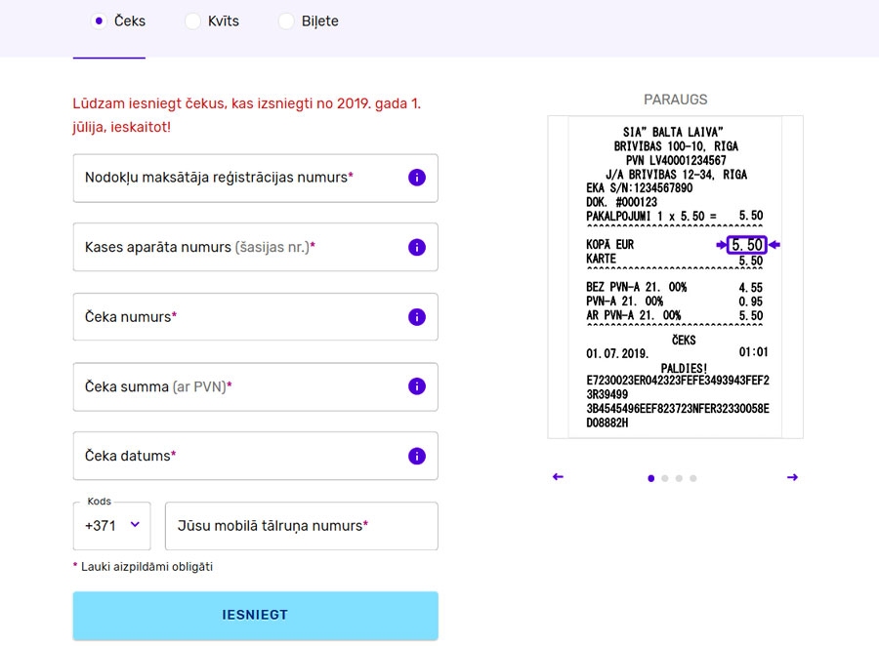
Task: Pick the Biļete radio option
Action: [x=286, y=20]
